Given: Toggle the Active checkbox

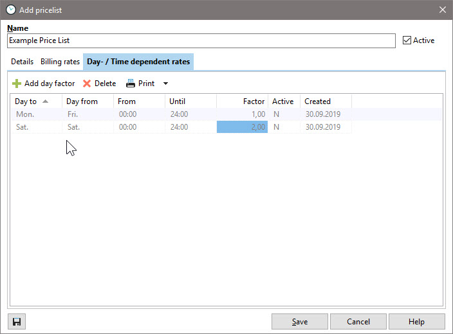Looking at the screenshot, I should 407,40.
